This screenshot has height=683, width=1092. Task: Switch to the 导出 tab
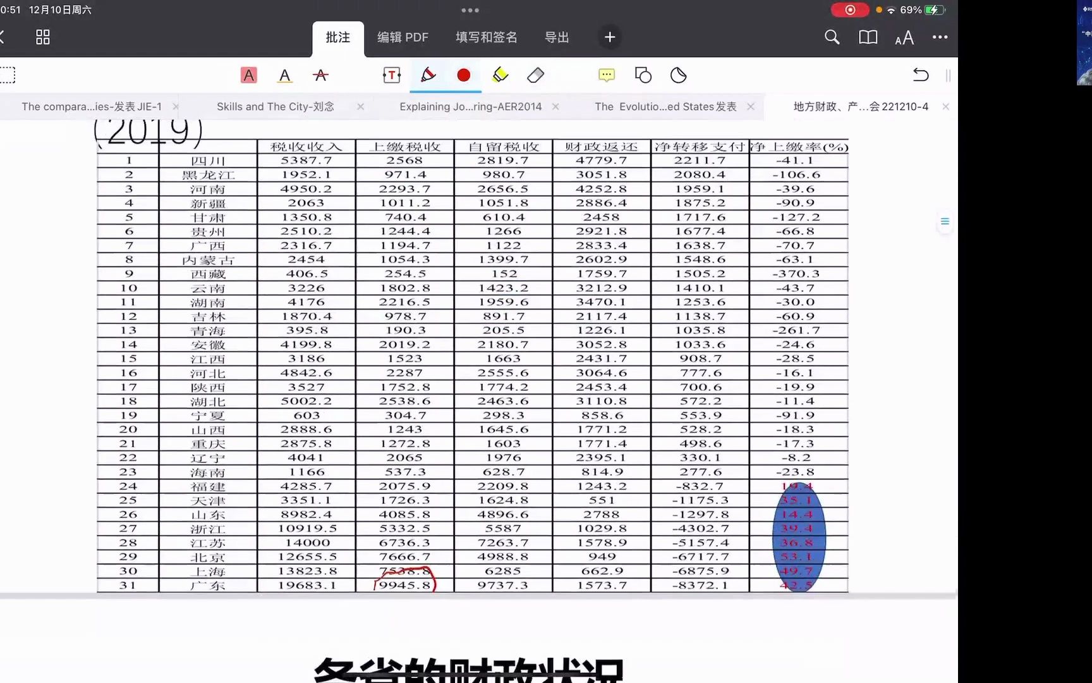point(557,37)
